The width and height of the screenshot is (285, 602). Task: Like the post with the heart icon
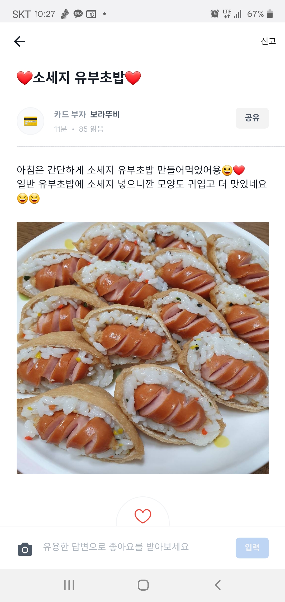[143, 516]
